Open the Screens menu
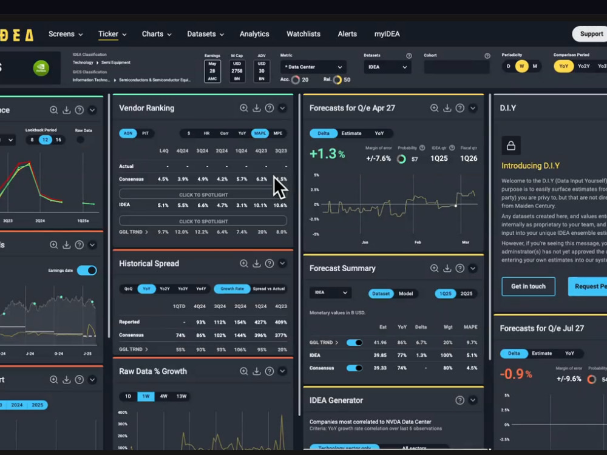Viewport: 607px width, 455px height. click(x=66, y=34)
